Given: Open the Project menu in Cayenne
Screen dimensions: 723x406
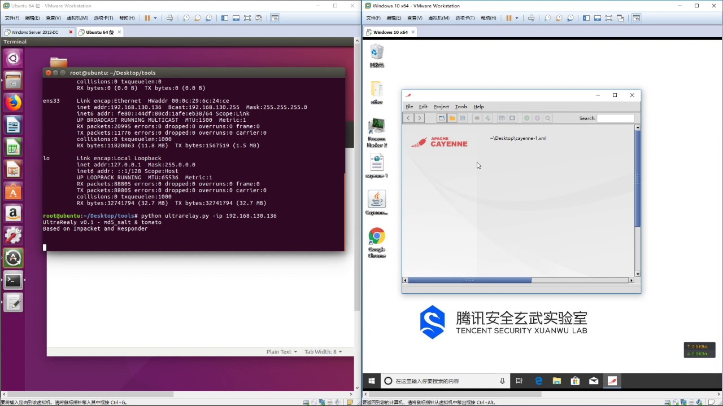Looking at the screenshot, I should (441, 107).
